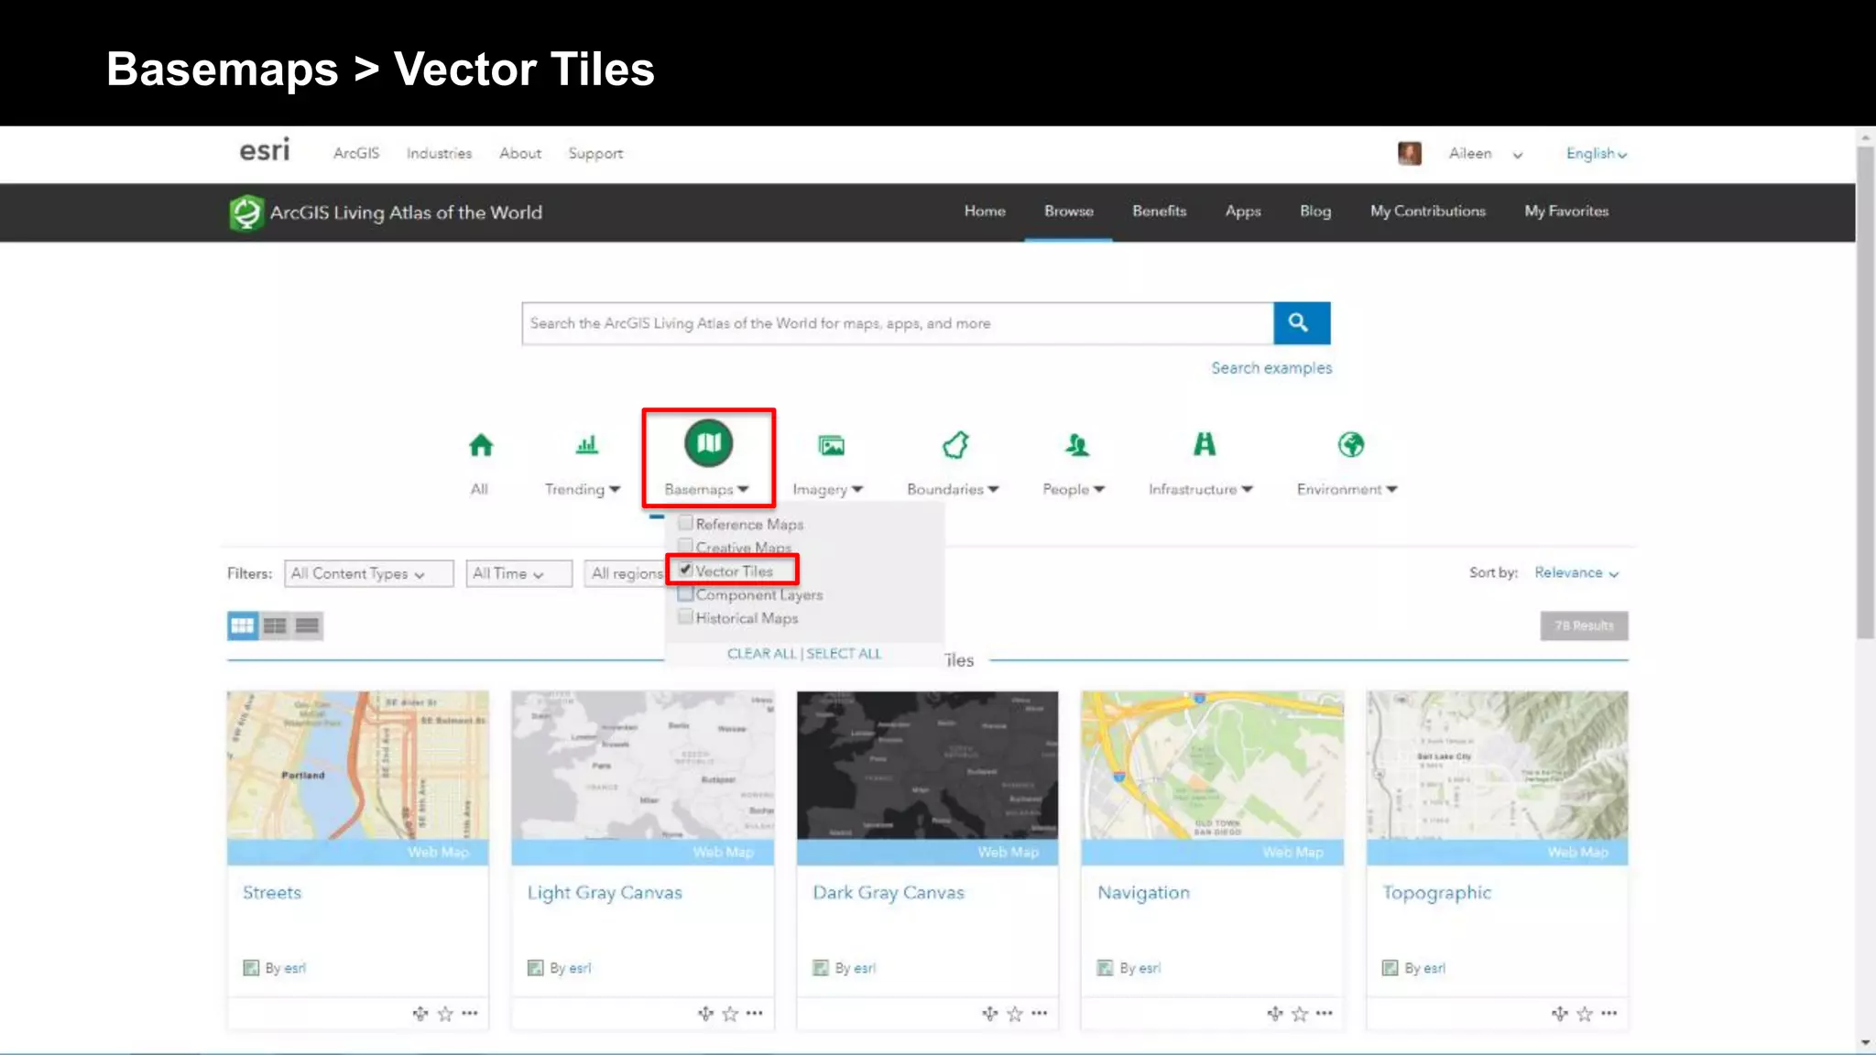Open the All regions filter dropdown

pyautogui.click(x=626, y=573)
